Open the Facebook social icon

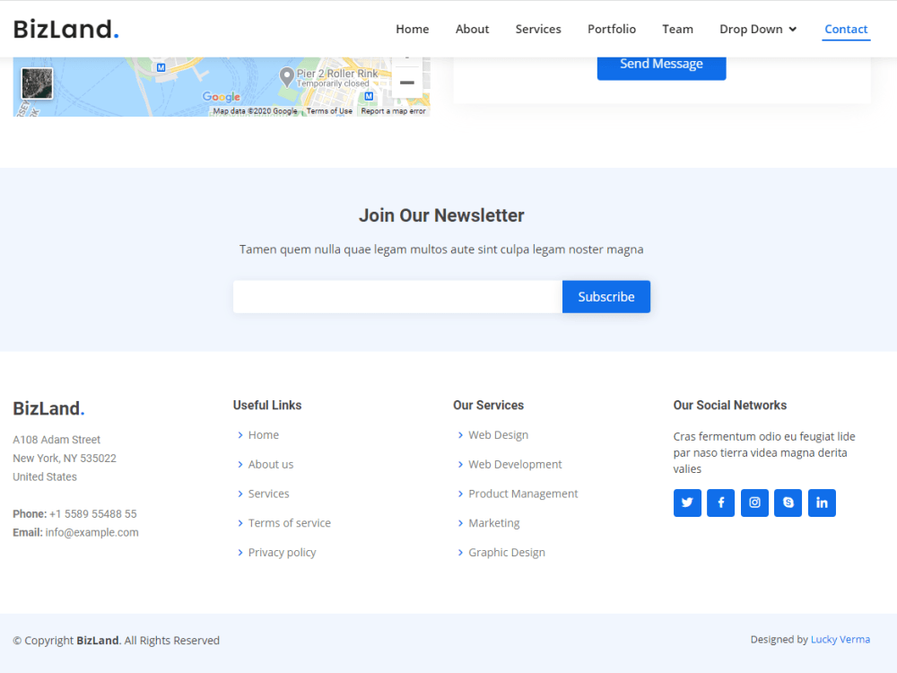[721, 503]
